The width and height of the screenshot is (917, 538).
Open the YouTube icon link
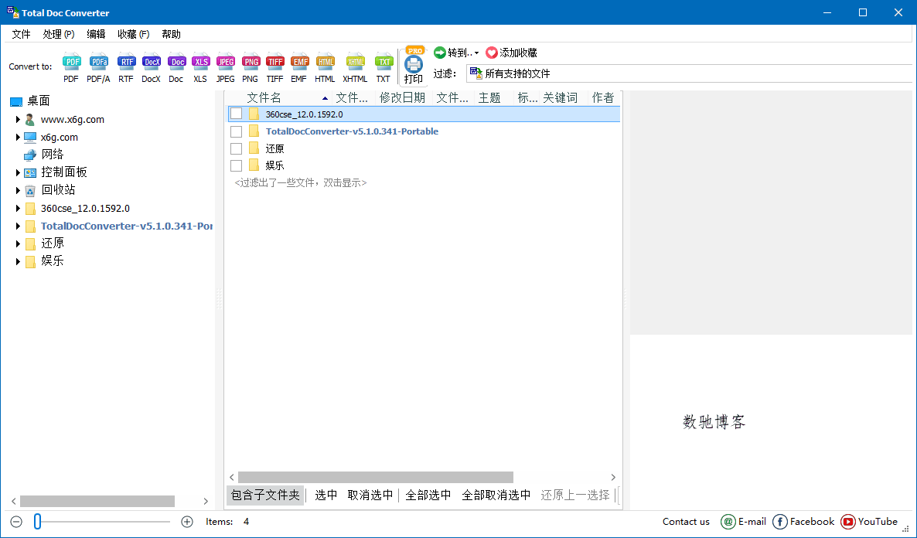[x=847, y=522]
